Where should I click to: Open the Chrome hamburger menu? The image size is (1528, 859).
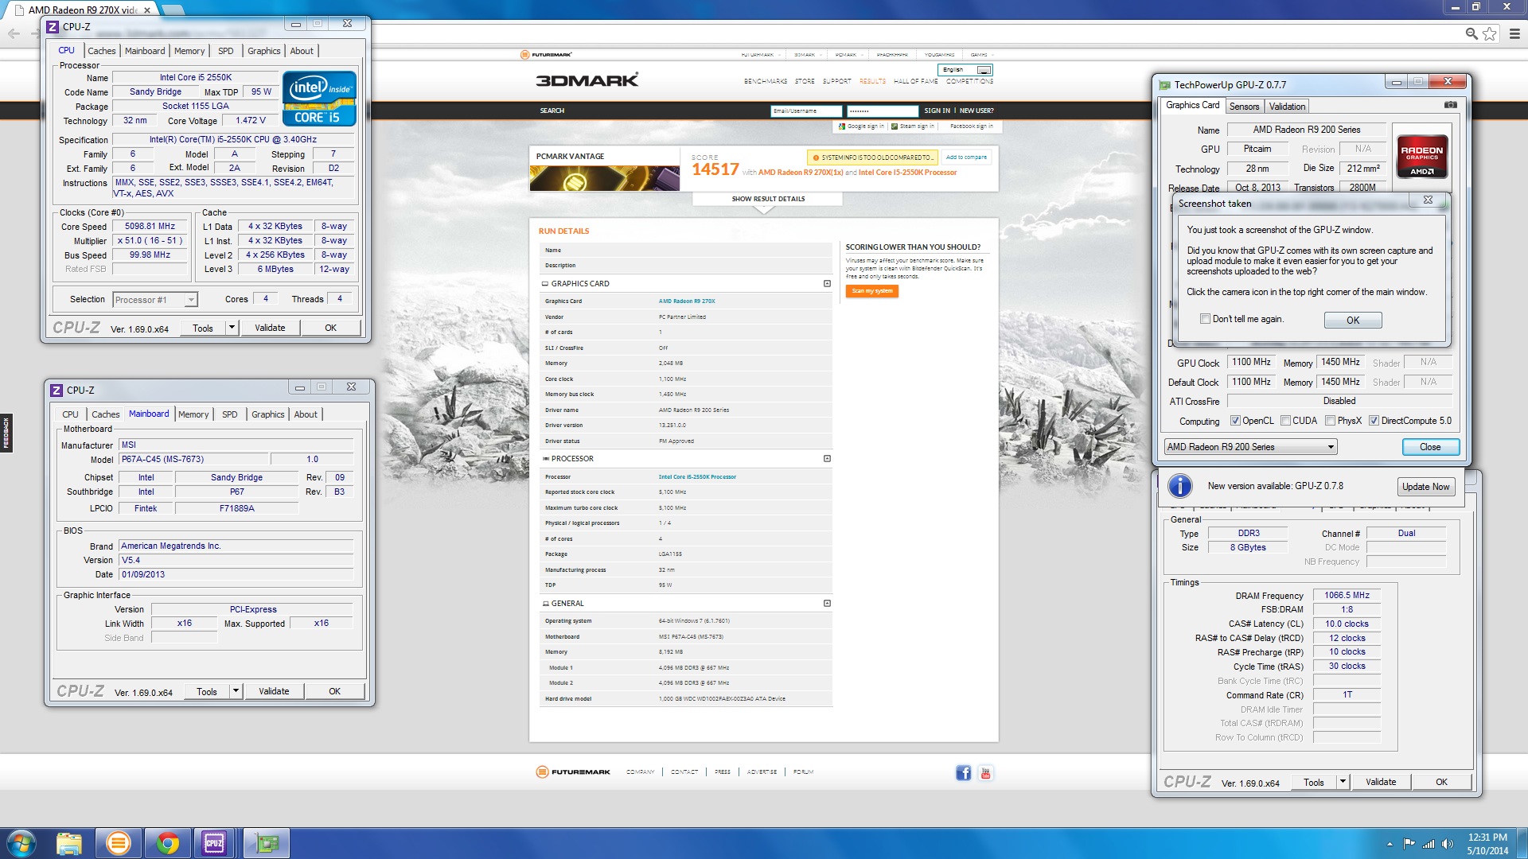pyautogui.click(x=1514, y=33)
